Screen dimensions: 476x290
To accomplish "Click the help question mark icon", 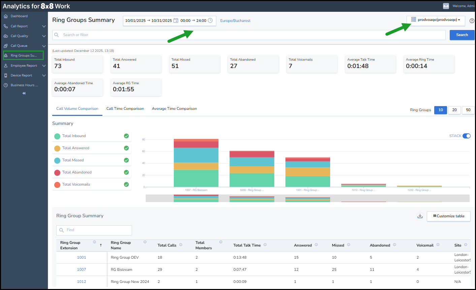I will [x=472, y=21].
